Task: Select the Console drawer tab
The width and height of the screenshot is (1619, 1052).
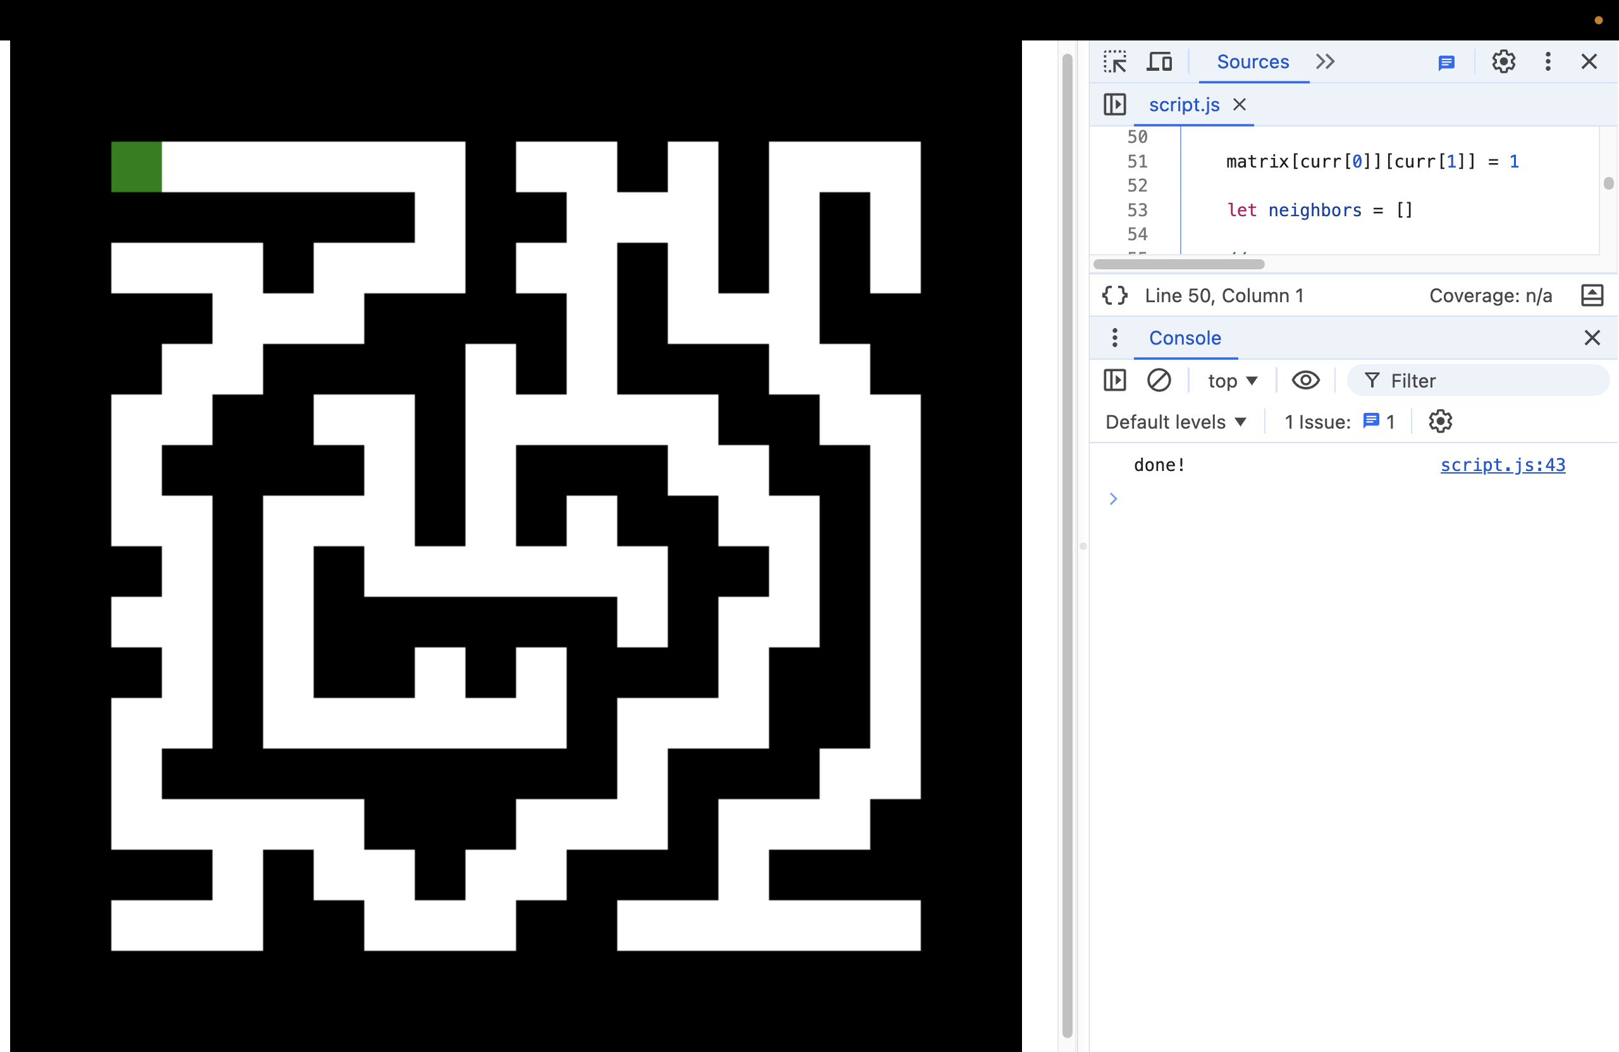Action: pos(1185,338)
